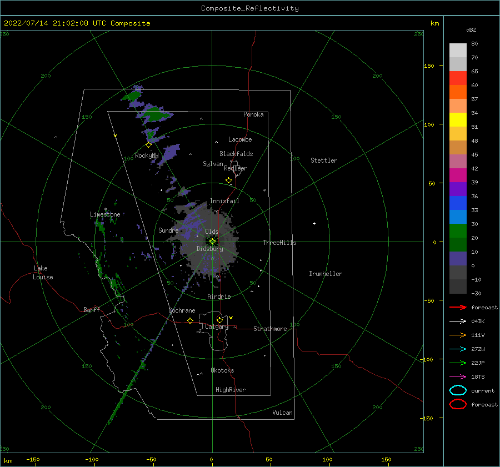Click the Ponoka label

[x=253, y=114]
